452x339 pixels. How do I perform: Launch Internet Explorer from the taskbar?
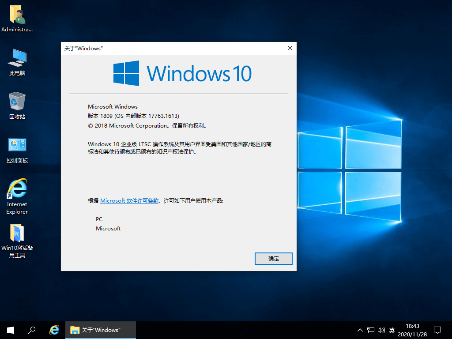(54, 330)
